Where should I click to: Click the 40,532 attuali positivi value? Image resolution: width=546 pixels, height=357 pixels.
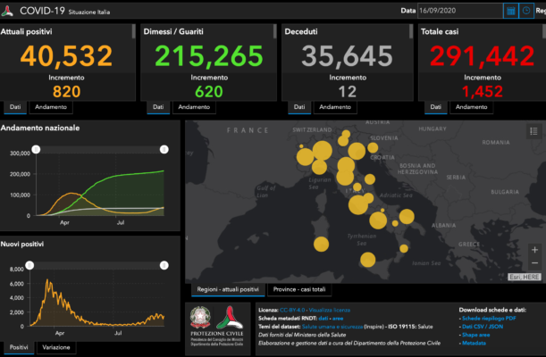tap(66, 56)
